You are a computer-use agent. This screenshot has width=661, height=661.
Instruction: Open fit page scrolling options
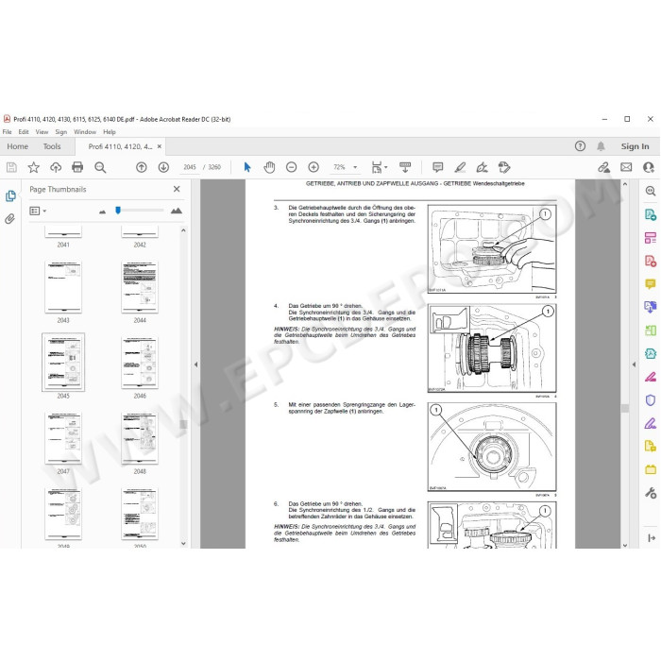[379, 167]
